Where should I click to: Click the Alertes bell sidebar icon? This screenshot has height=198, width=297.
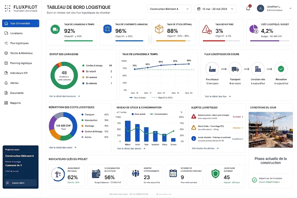[x=6, y=83]
